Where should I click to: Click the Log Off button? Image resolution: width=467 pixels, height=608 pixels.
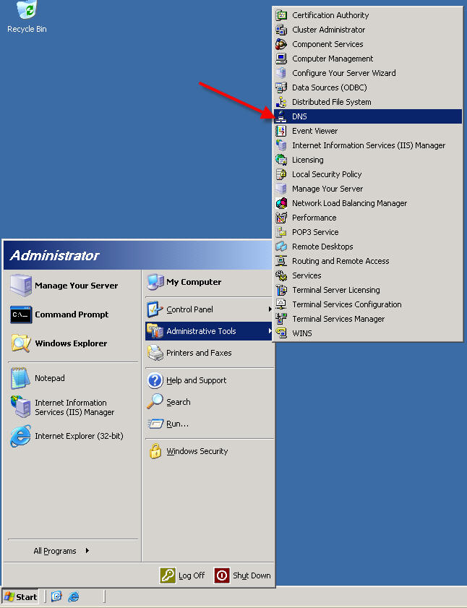pyautogui.click(x=182, y=575)
